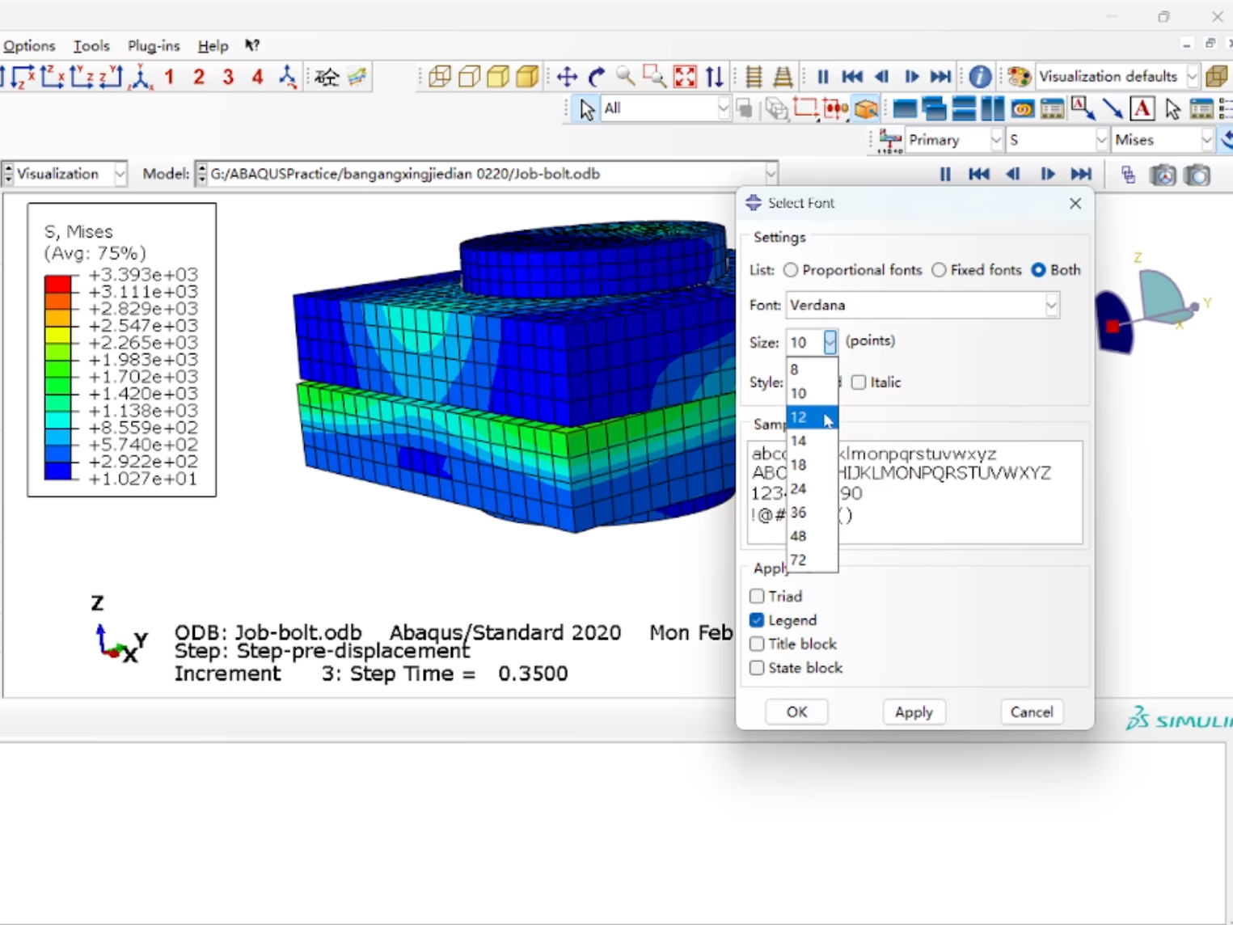1233x925 pixels.
Task: Select Proportional fonts radio button
Action: [x=791, y=270]
